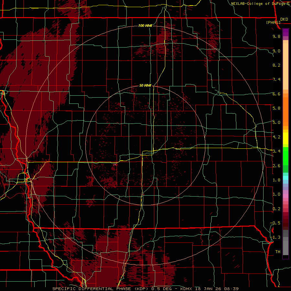The height and width of the screenshot is (291, 291).
Task: Click the 4.2 legend value
Action: click(276, 137)
